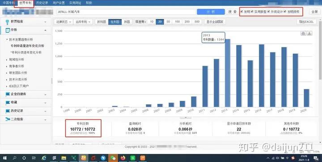Select the 柱形图 chart type
This screenshot has height=162, width=322.
[115, 22]
